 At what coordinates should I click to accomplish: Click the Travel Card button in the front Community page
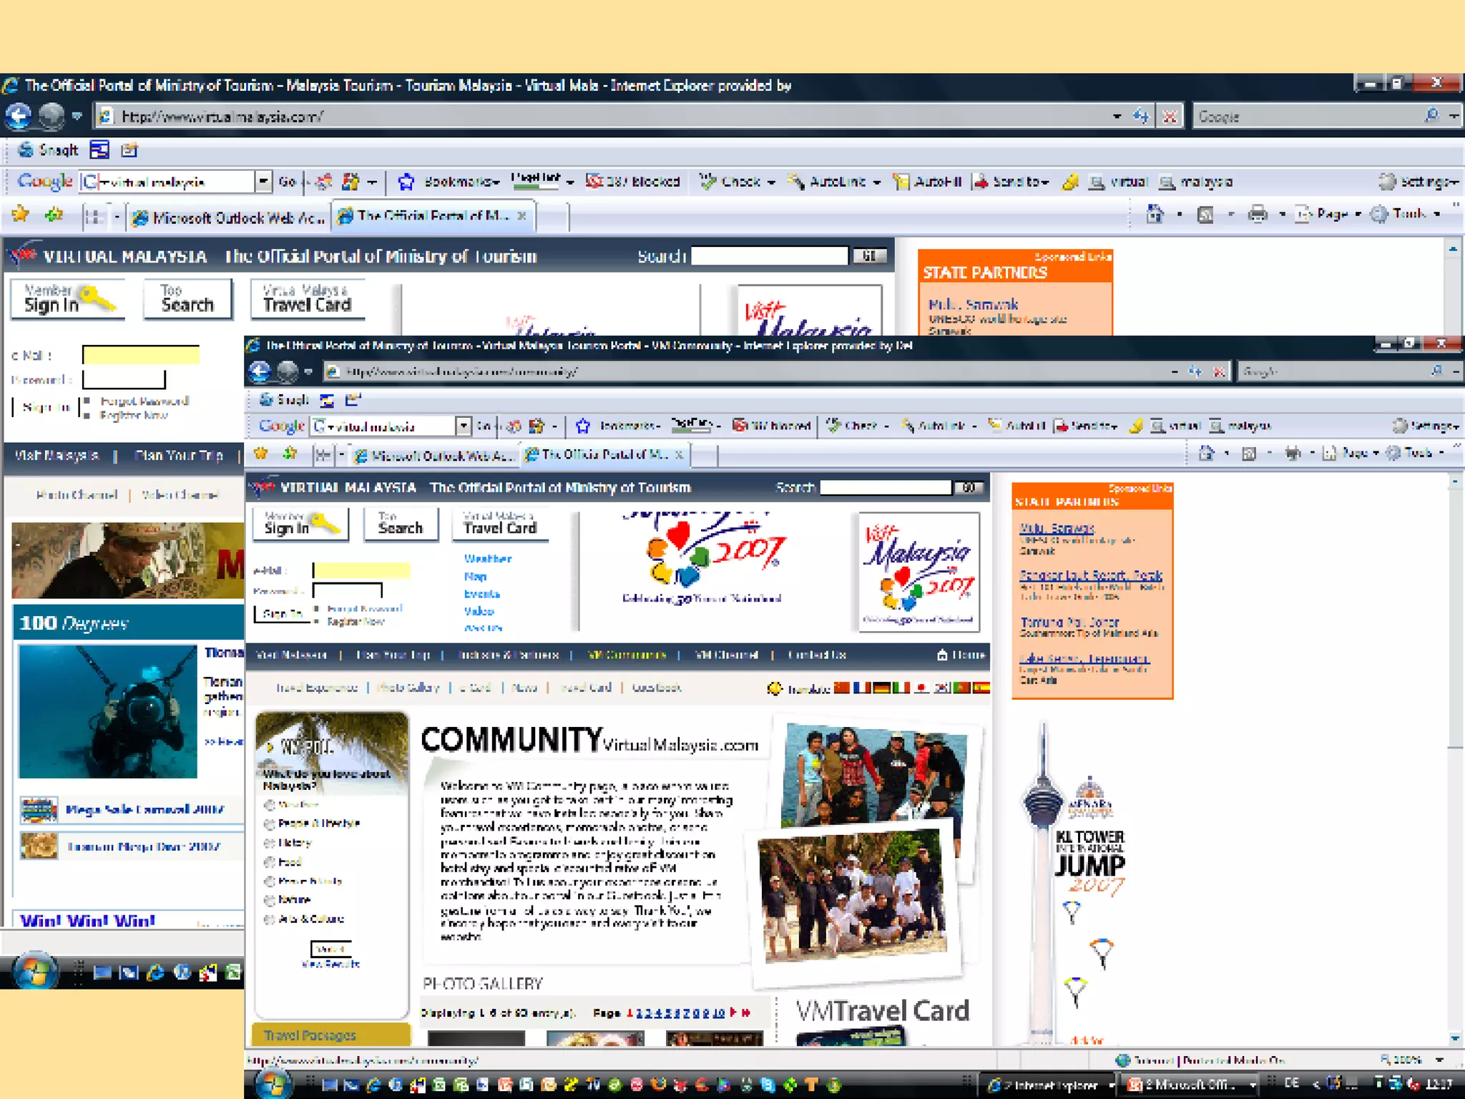500,524
